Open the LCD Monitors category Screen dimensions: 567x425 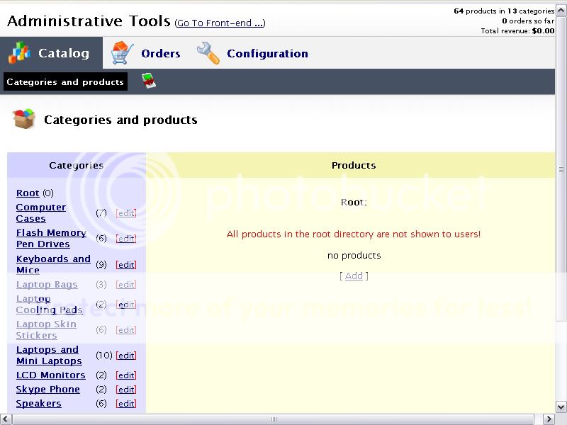click(50, 375)
